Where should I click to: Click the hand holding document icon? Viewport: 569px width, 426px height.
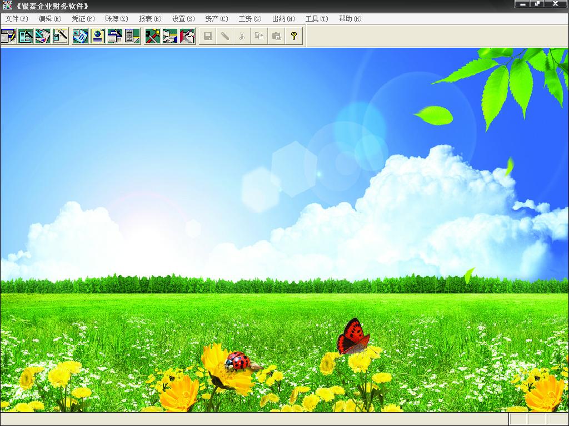pos(169,37)
